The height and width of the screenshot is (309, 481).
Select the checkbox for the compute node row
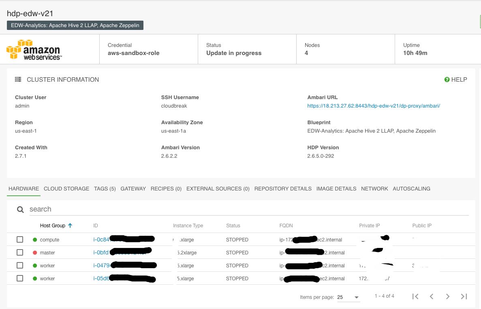tap(20, 239)
